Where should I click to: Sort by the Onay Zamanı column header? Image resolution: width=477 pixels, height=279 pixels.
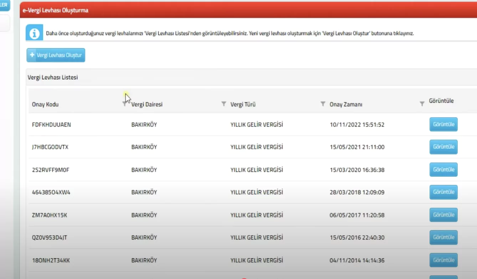click(x=346, y=104)
